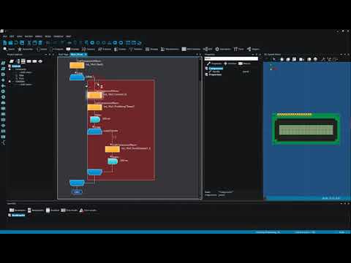
Task: Select the lower cyan delay block
Action: [113, 161]
